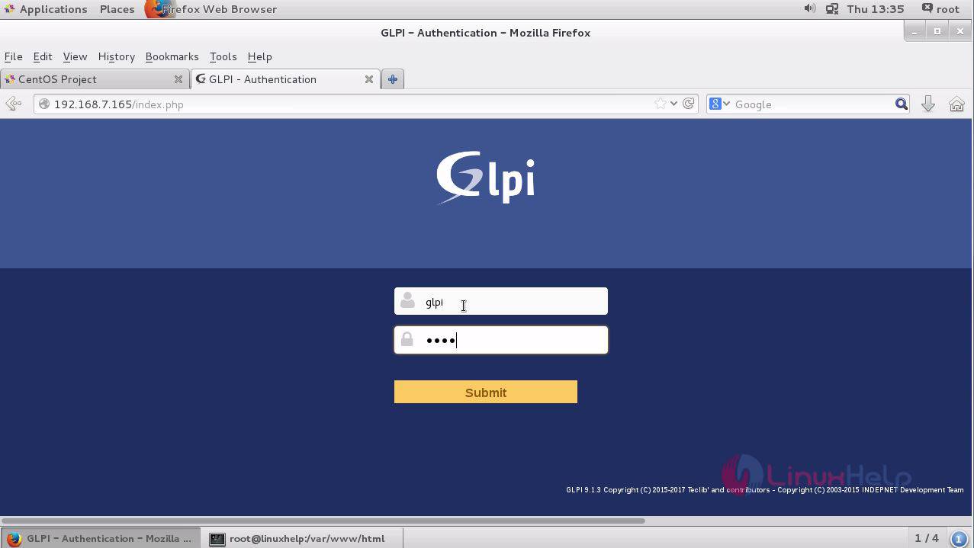Click the clock showing Thu 13:35
This screenshot has height=548, width=974.
coord(875,9)
